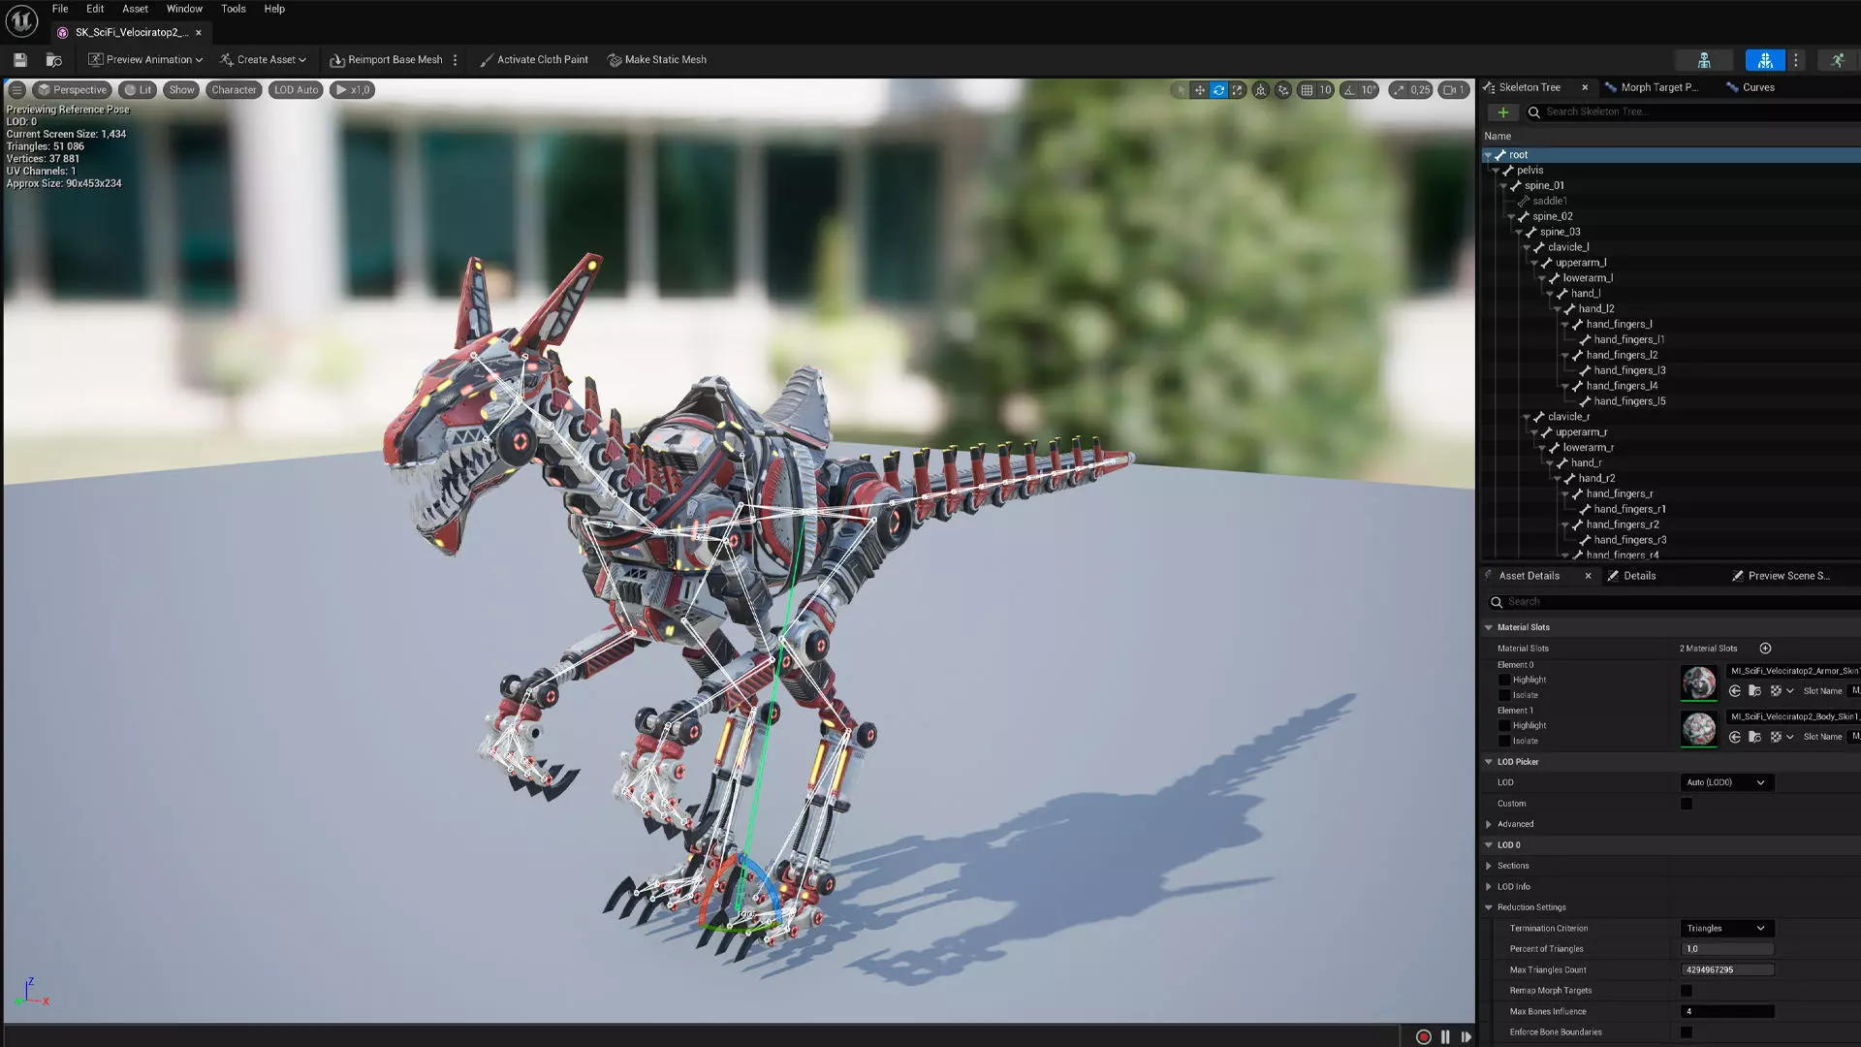Click Reimport Base Mesh button
The height and width of the screenshot is (1047, 1861).
(x=386, y=60)
